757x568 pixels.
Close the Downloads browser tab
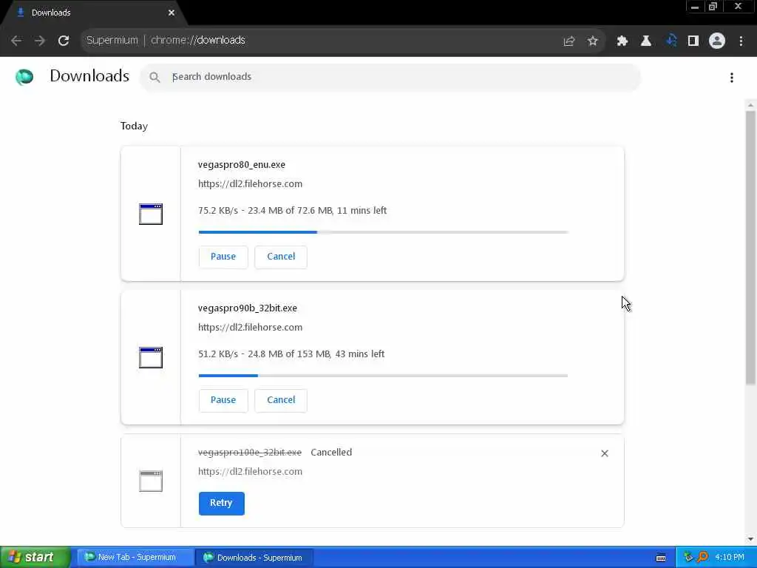[172, 13]
